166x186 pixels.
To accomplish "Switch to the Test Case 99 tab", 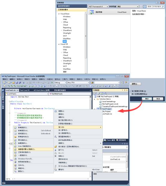I will coord(24,90).
